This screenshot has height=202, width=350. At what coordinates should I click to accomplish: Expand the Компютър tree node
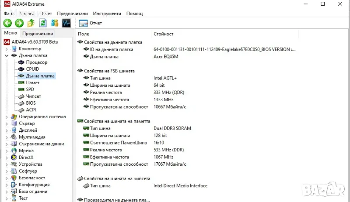pos(7,49)
